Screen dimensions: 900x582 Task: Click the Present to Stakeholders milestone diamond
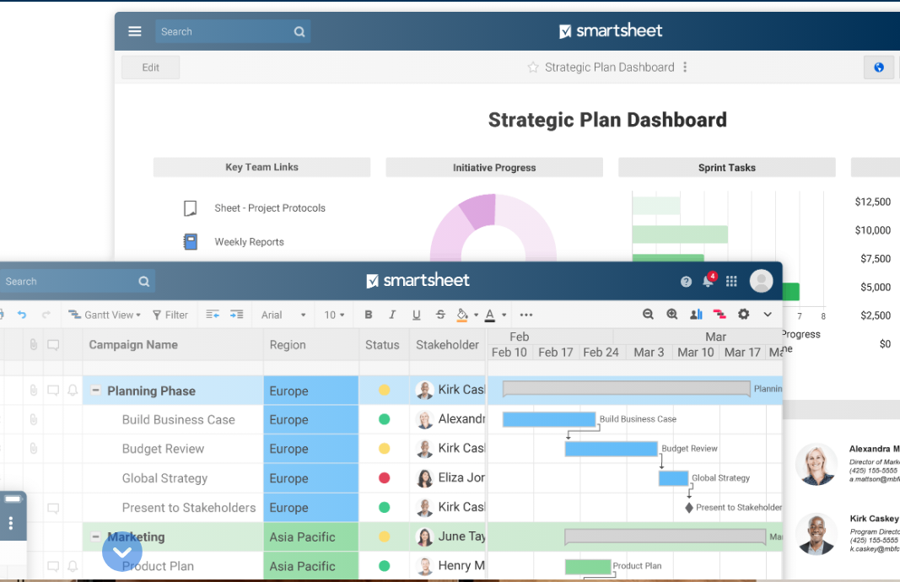pyautogui.click(x=689, y=508)
